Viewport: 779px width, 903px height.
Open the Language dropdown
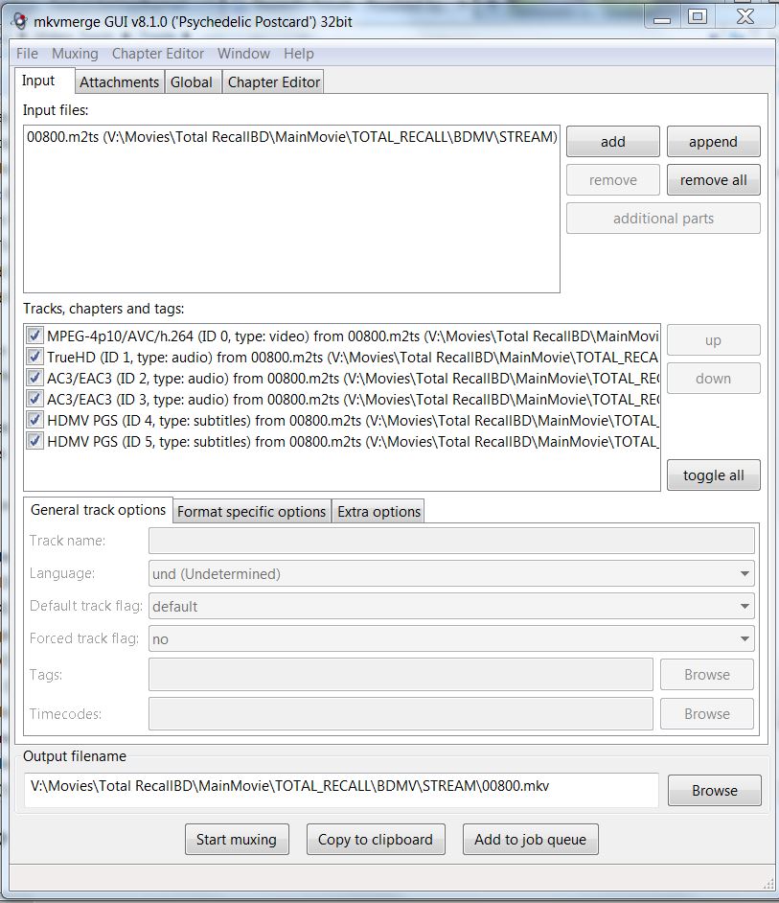(x=451, y=573)
